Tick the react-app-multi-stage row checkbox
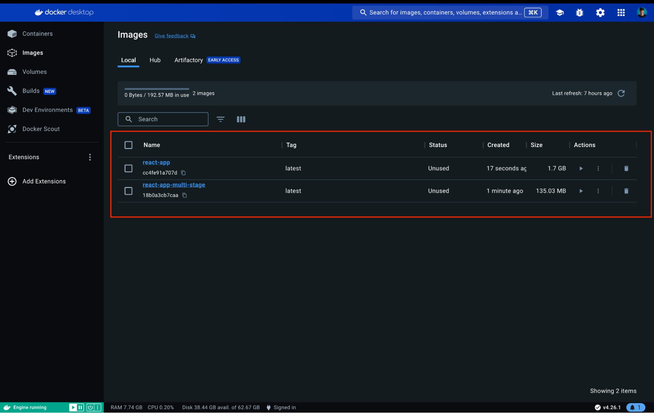The image size is (654, 413). click(128, 191)
